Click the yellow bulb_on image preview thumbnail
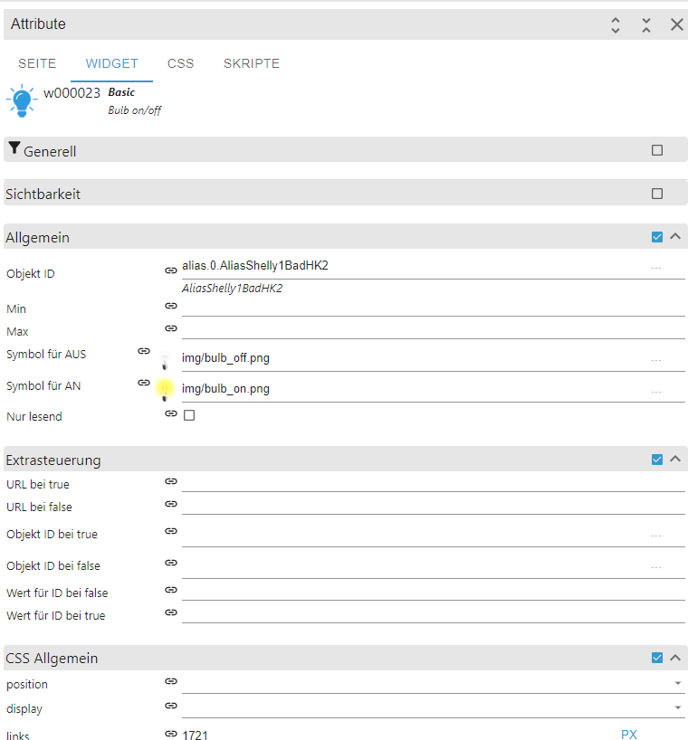The width and height of the screenshot is (688, 740). (x=165, y=390)
